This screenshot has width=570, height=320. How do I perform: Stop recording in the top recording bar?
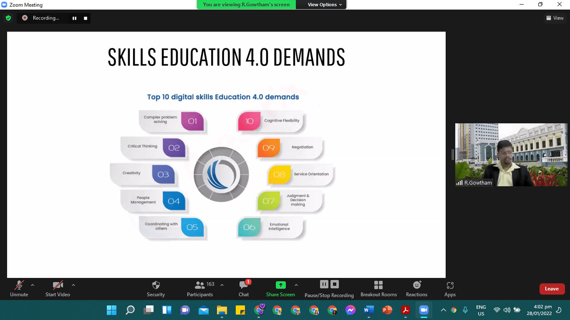(x=86, y=18)
